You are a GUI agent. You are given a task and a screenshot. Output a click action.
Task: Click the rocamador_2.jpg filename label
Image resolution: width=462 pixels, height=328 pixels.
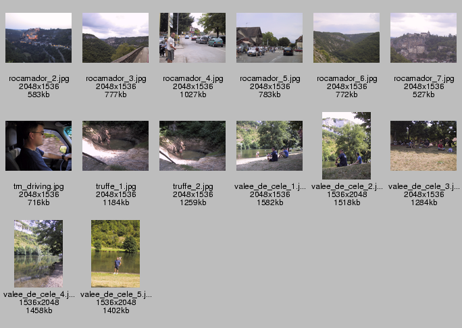tap(39, 79)
